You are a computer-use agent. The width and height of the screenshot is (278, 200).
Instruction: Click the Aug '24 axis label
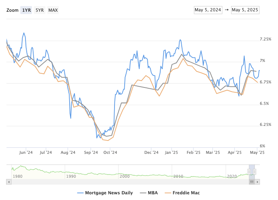click(x=68, y=153)
